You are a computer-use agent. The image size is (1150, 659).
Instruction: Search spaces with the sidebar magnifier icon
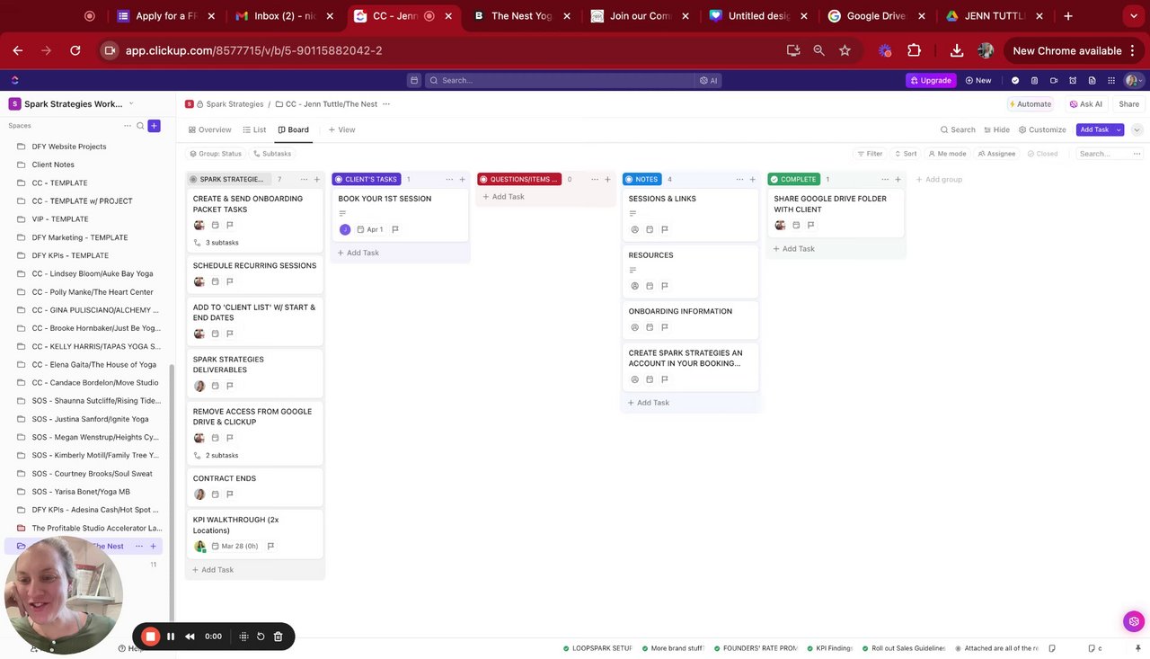(x=140, y=126)
